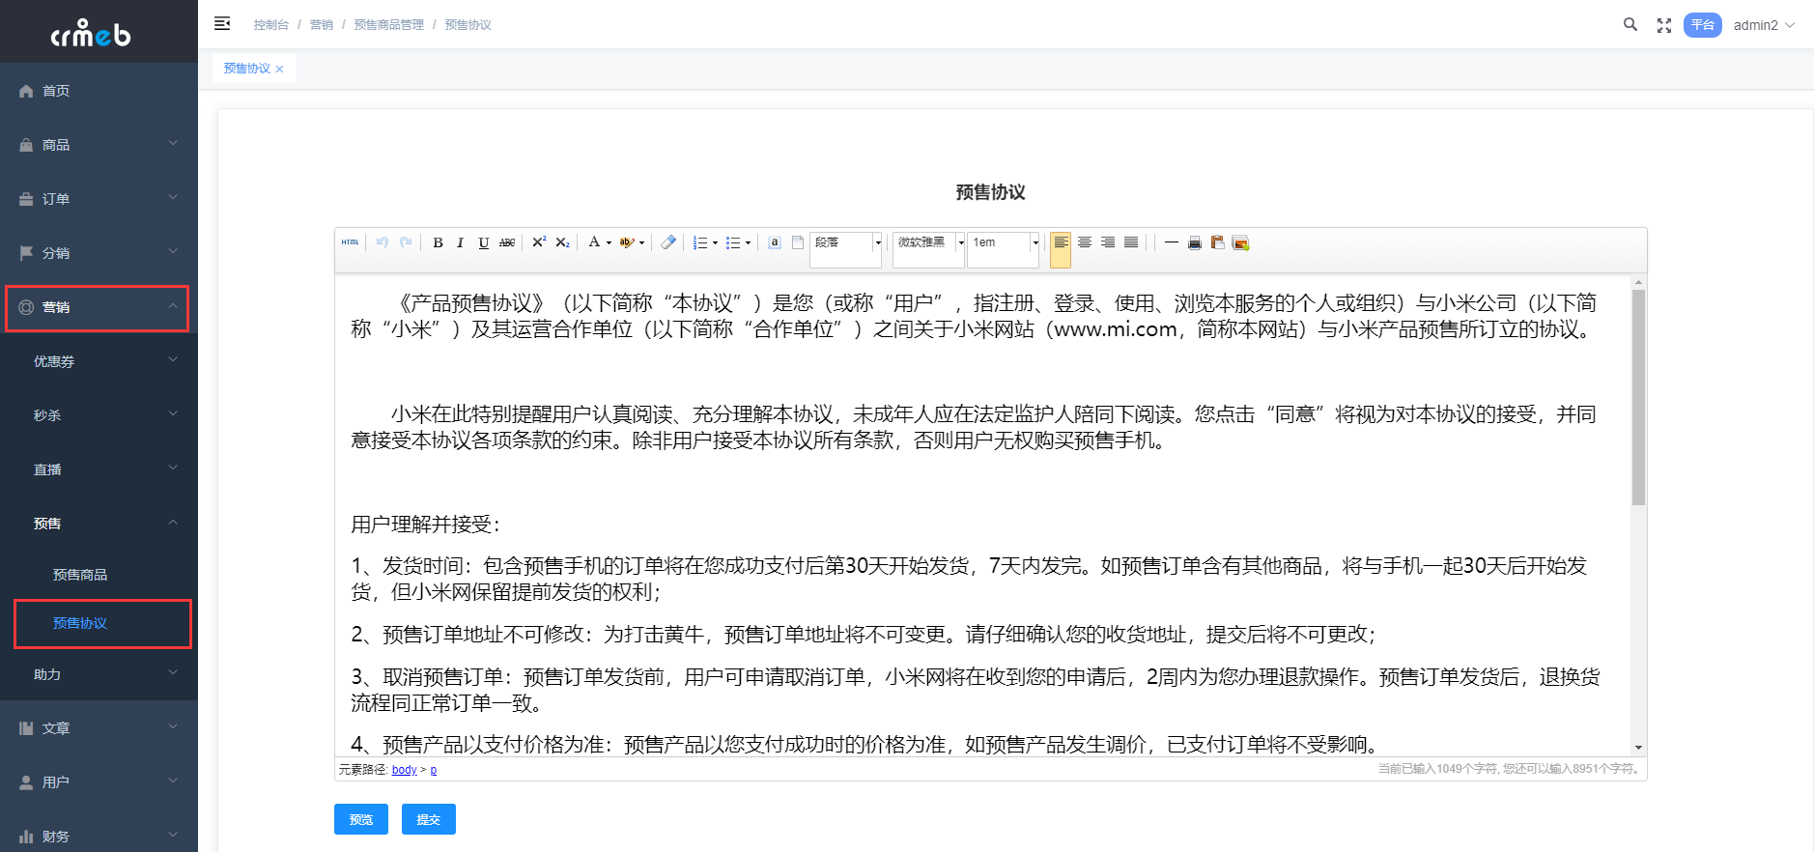Align text right

tap(1108, 242)
